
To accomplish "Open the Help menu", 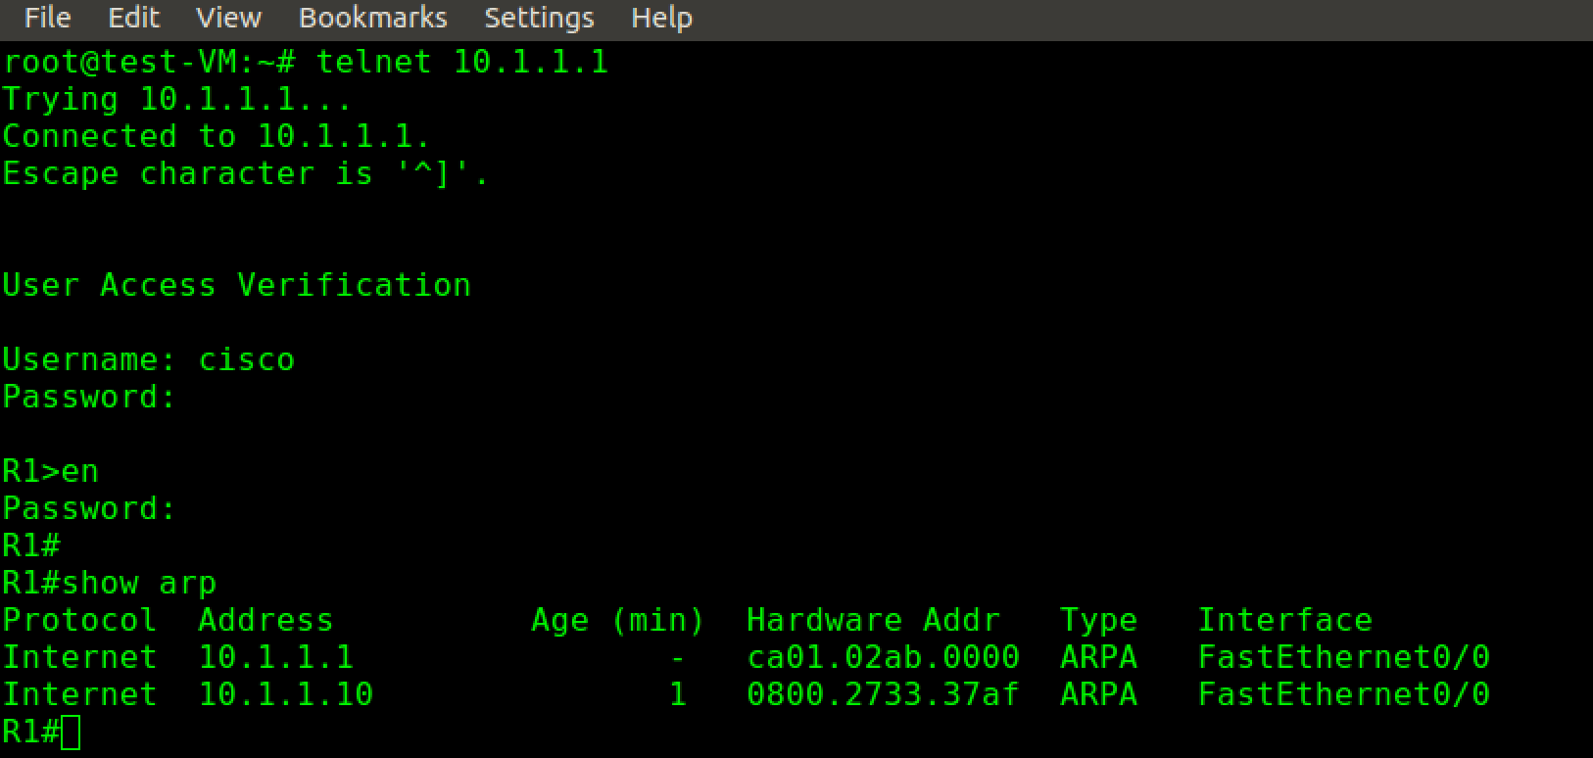I will [x=661, y=18].
